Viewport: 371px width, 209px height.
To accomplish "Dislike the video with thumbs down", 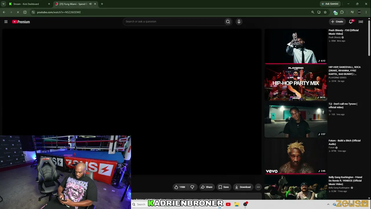I will point(192,187).
